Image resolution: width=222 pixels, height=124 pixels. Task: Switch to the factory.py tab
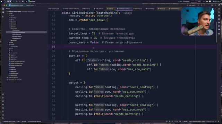tap(162, 9)
